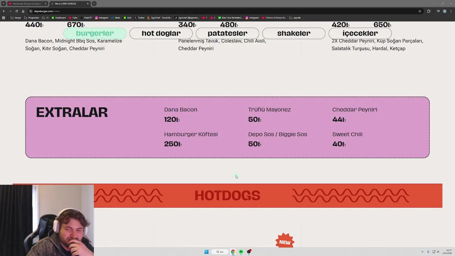Open the ChatGPT bookmark
455x256 pixels.
86,18
